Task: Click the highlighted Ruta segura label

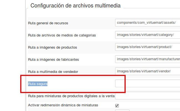Action: tap(38, 84)
